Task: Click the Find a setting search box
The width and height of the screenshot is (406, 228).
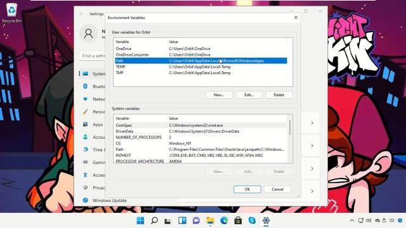Action: coord(93,56)
